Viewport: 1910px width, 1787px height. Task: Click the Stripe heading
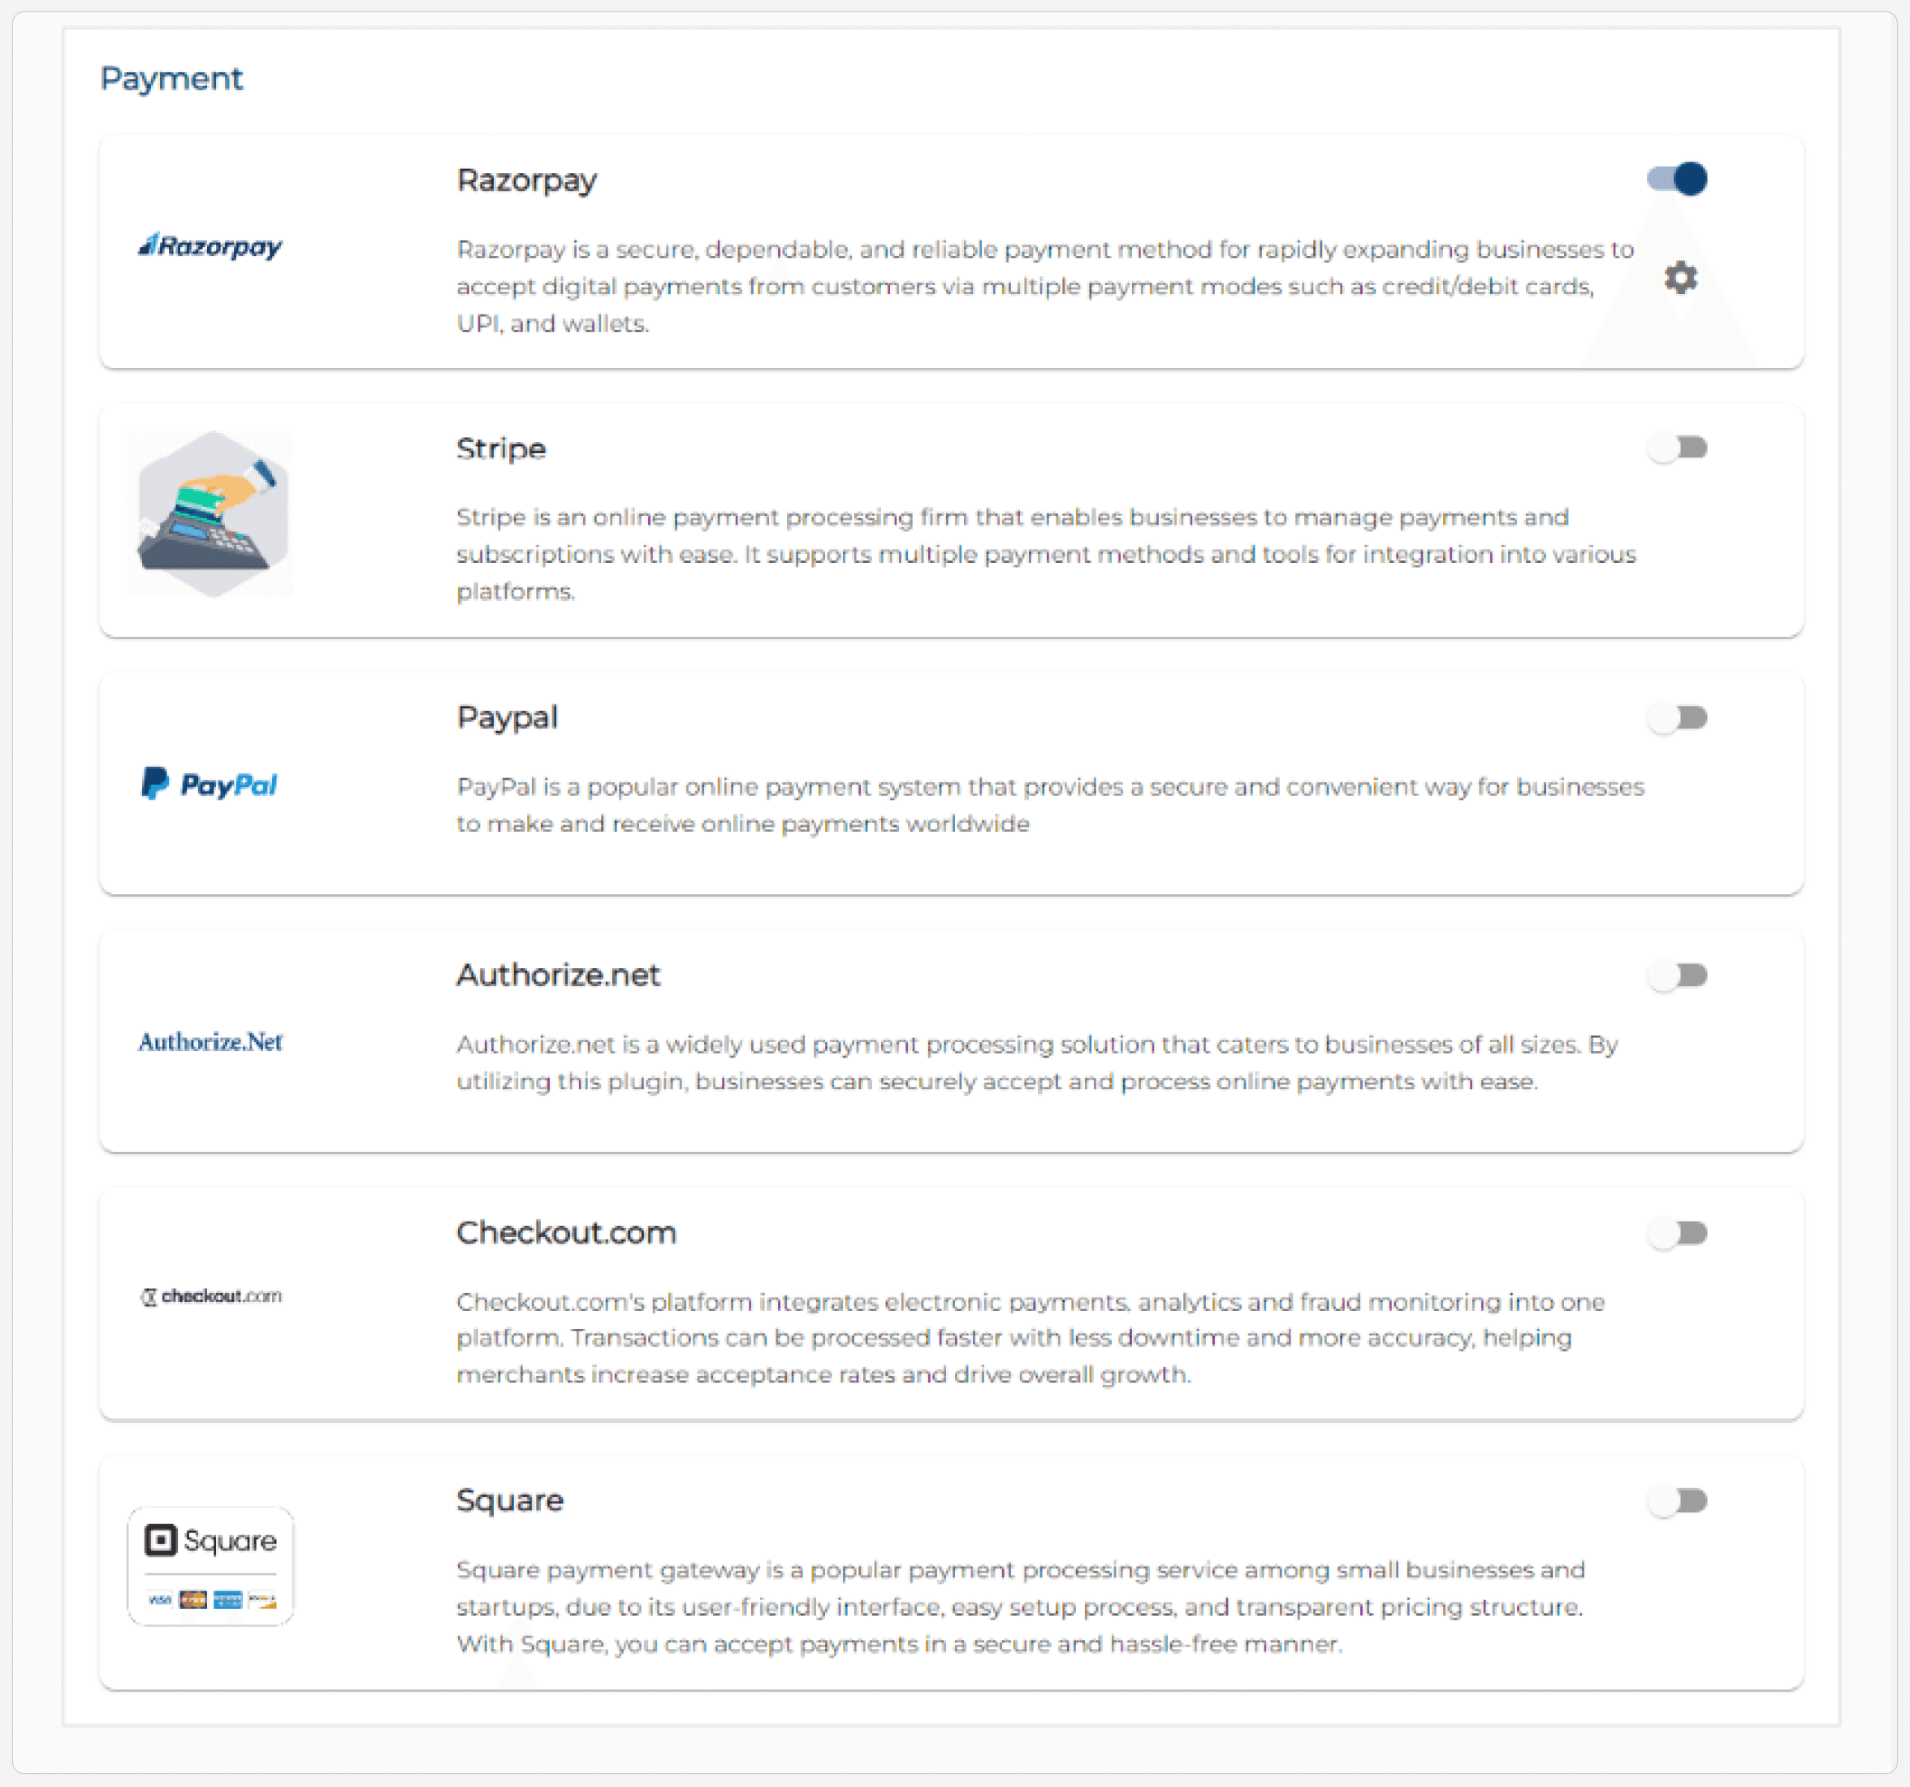pyautogui.click(x=500, y=448)
